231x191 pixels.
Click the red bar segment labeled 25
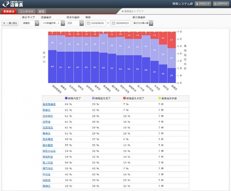163,38
